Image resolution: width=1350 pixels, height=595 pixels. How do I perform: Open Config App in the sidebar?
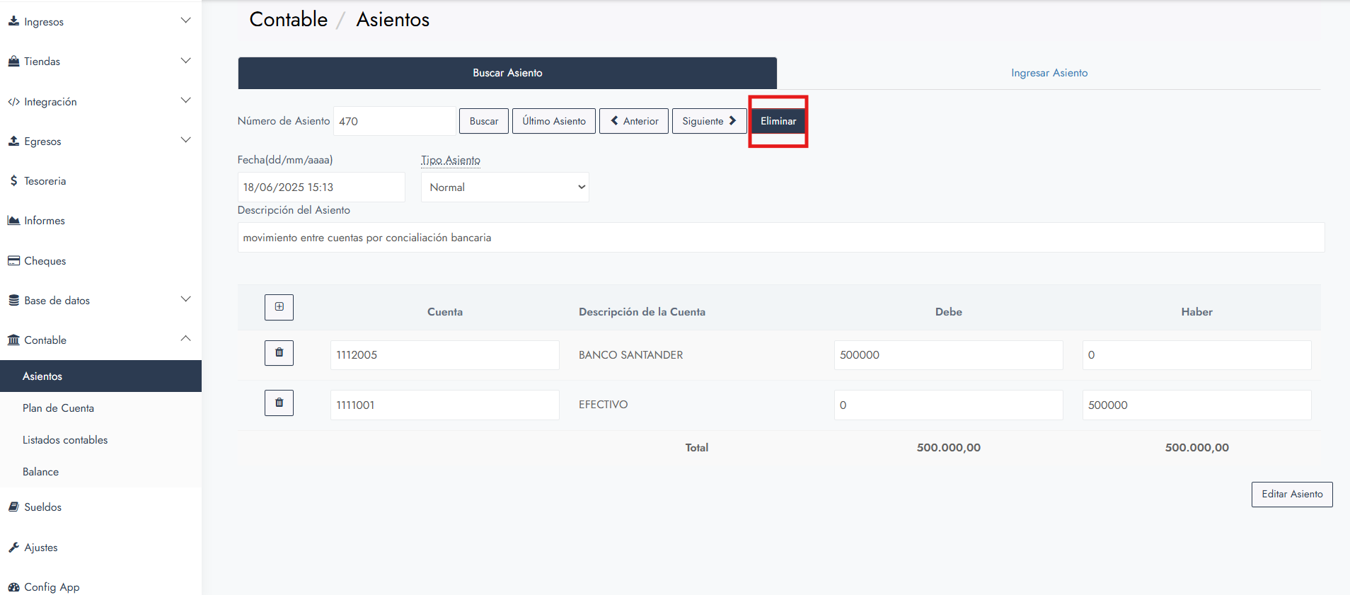point(51,587)
